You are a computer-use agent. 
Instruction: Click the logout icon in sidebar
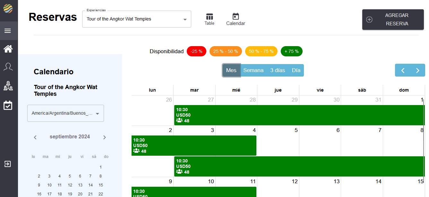point(7,164)
